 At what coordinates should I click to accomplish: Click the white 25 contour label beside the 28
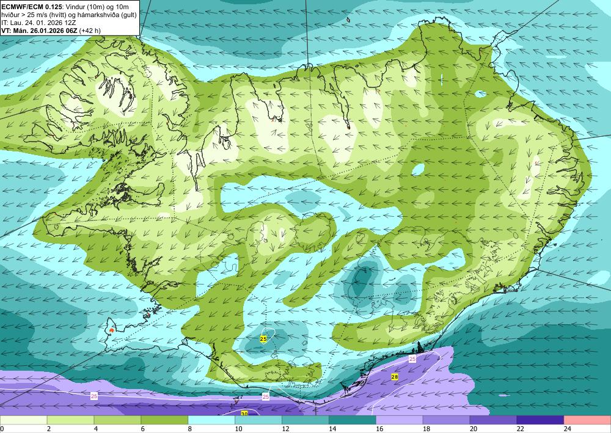[412, 359]
